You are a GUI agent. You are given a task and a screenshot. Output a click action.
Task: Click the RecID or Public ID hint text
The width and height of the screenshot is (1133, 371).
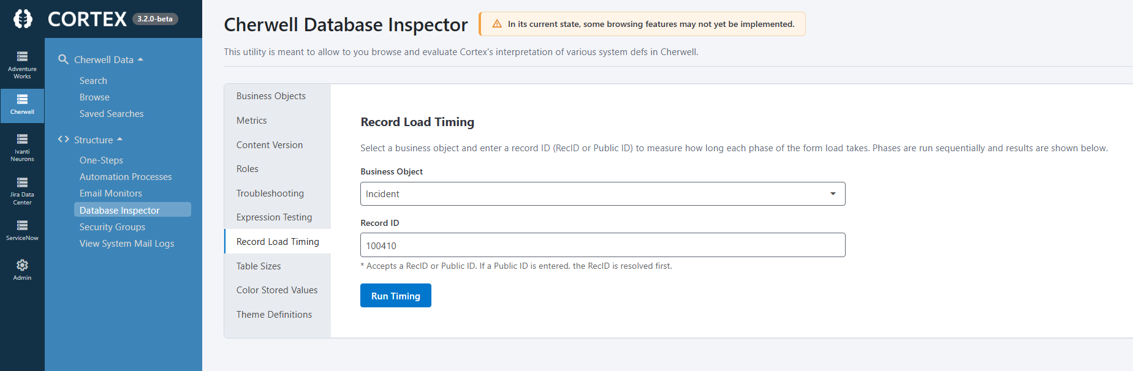pos(516,266)
